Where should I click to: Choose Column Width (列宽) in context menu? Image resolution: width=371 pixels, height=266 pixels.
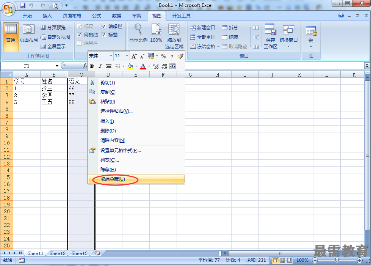(136, 160)
